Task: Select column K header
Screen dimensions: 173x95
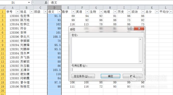Action: pos(152,7)
